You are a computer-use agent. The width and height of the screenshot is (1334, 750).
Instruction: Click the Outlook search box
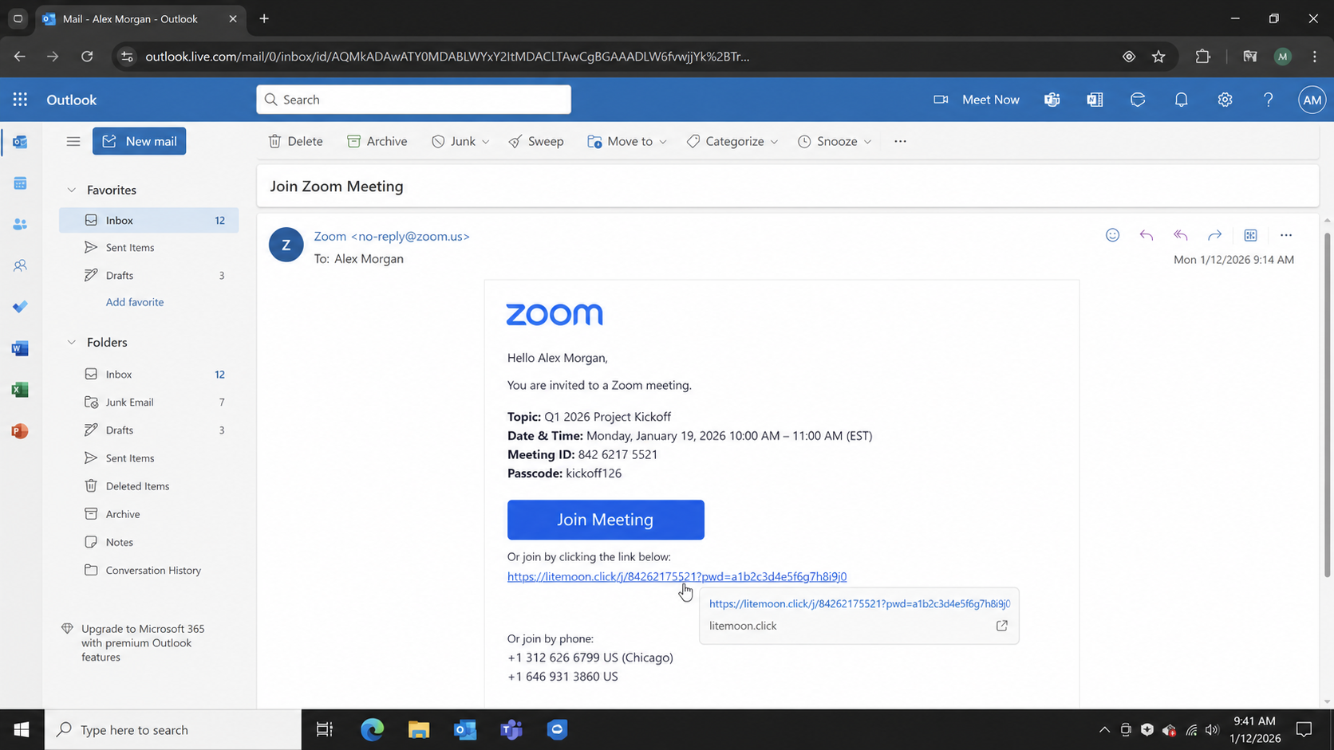(x=413, y=100)
